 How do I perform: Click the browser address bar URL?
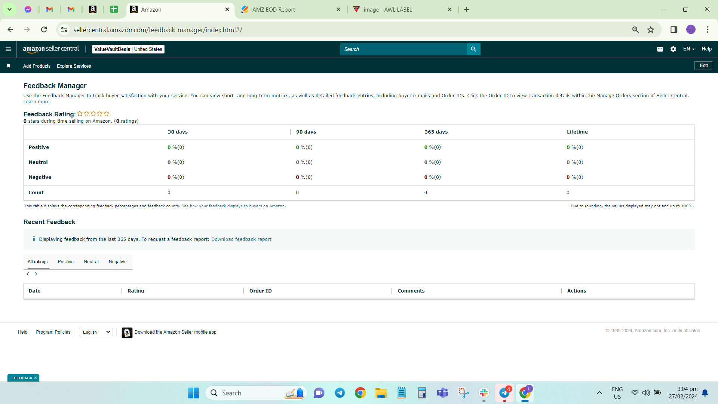coord(158,30)
